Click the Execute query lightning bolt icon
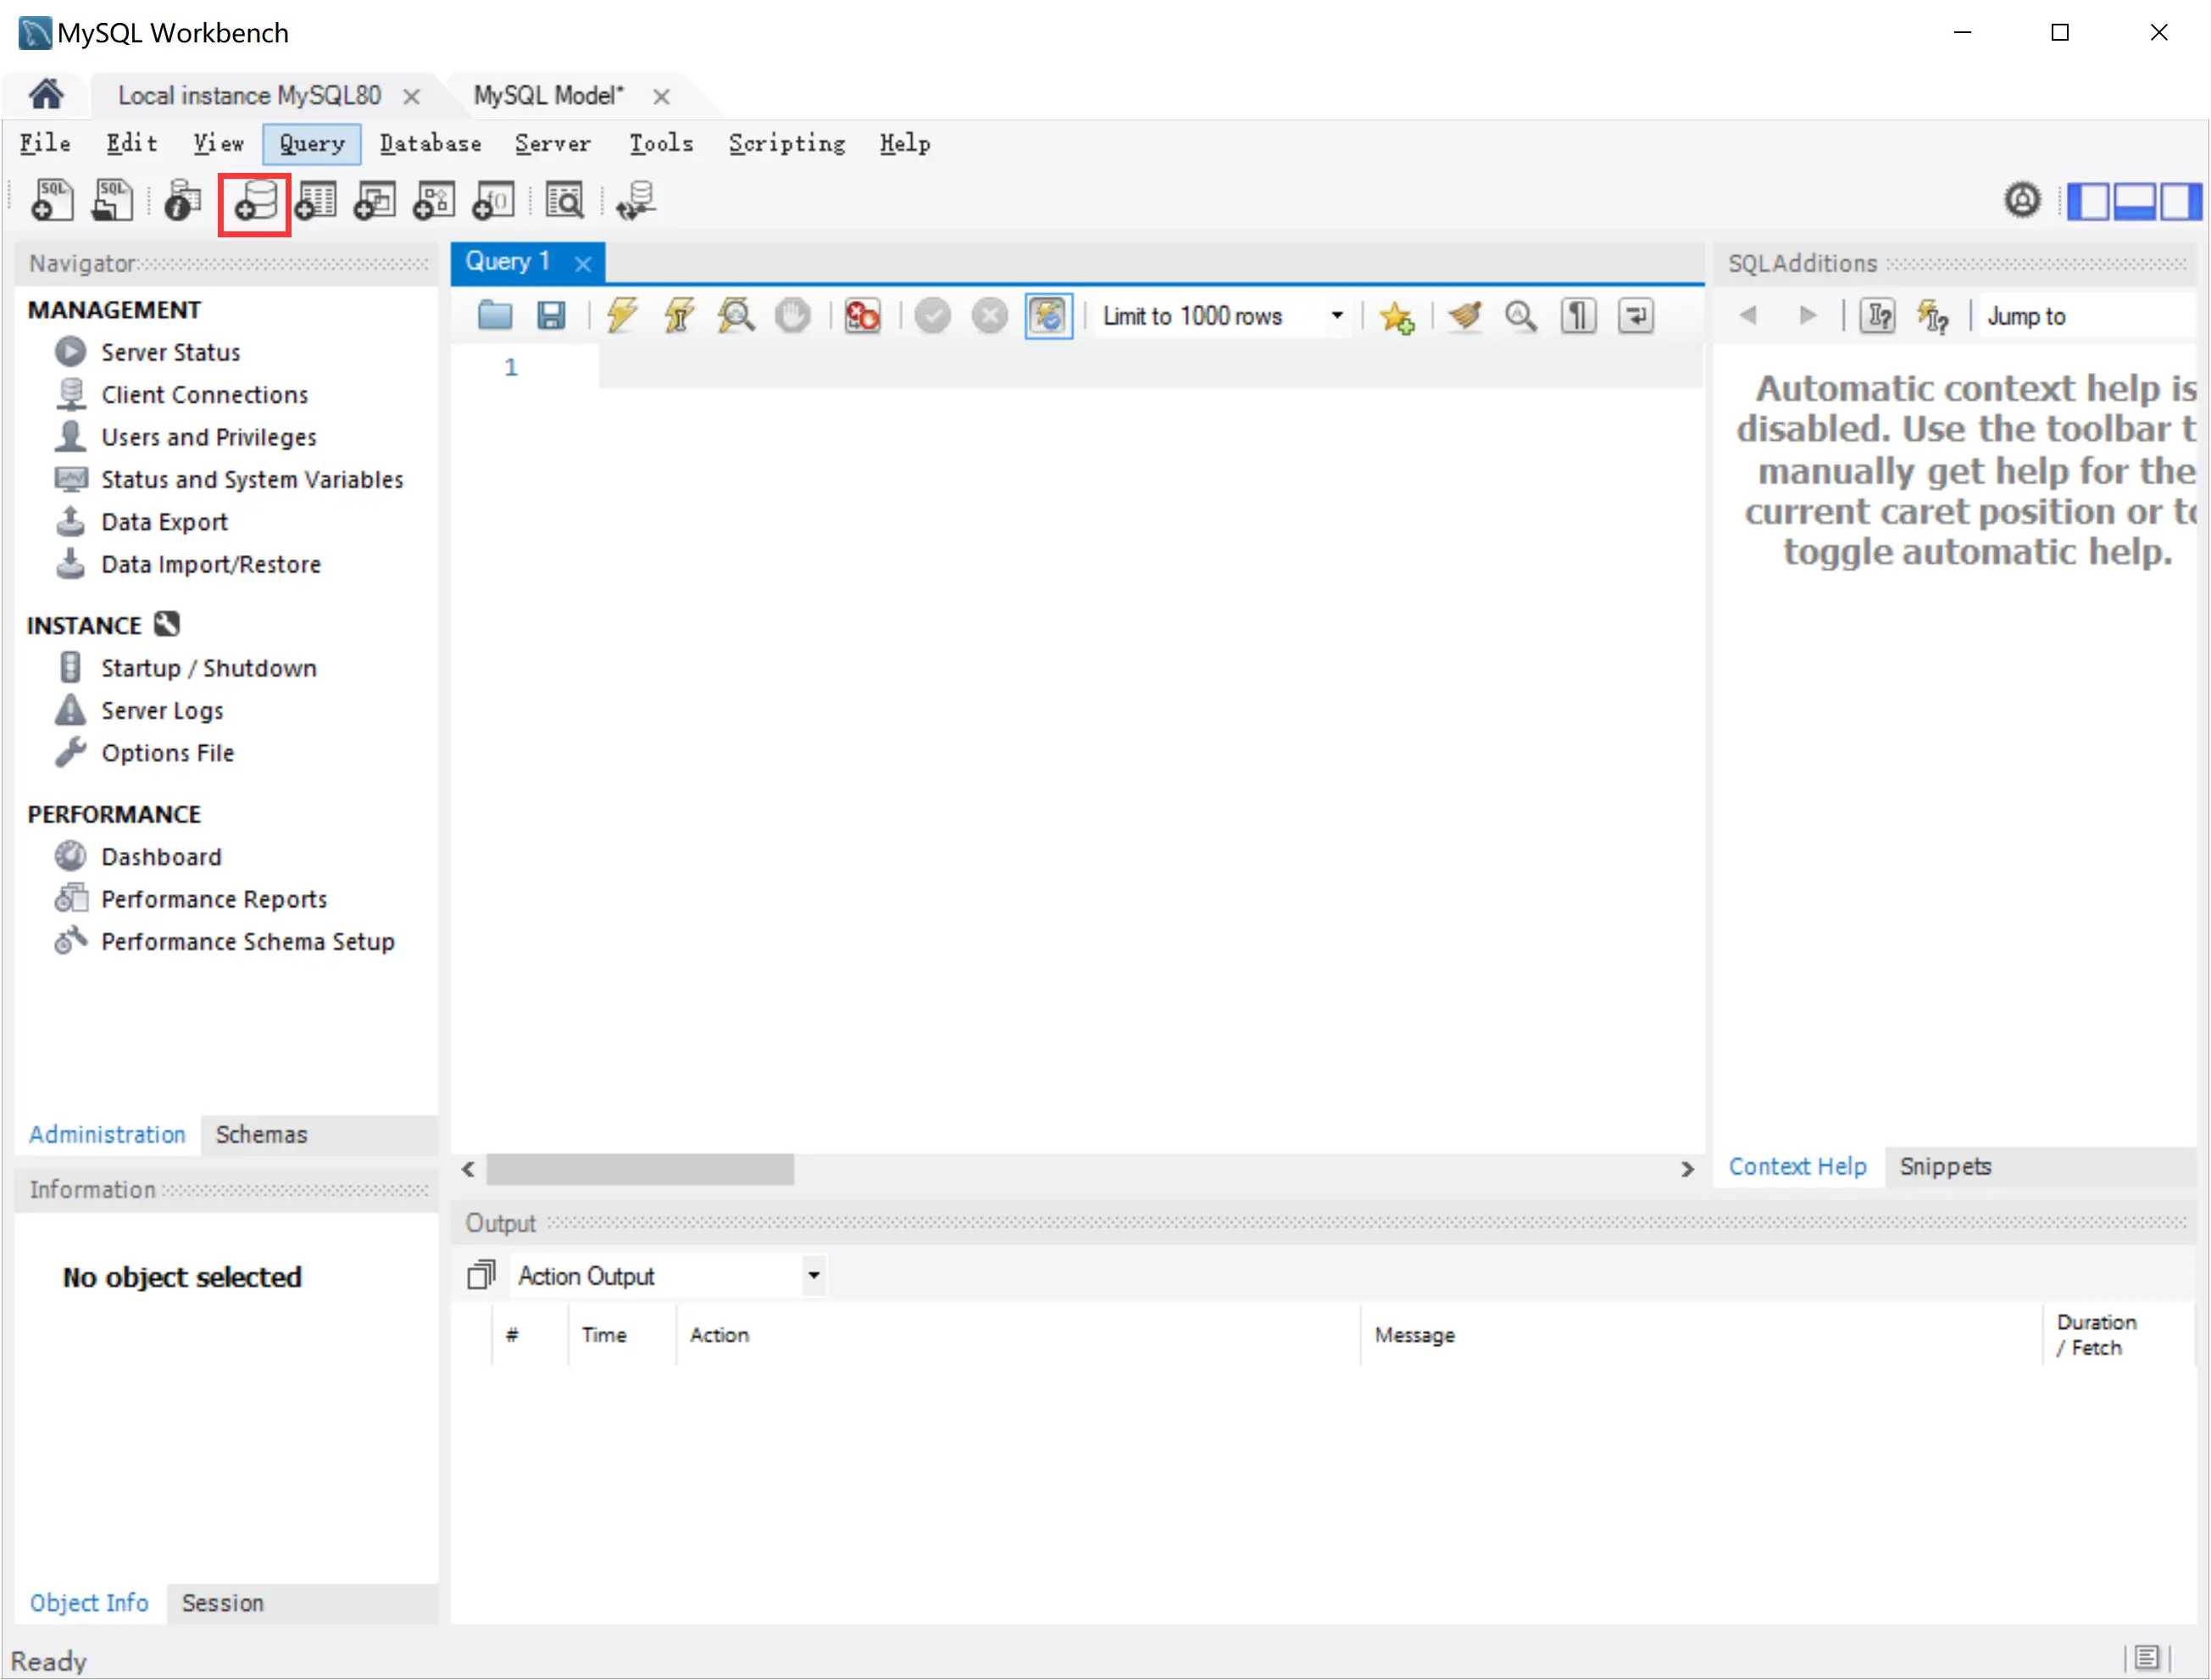This screenshot has height=1680, width=2211. point(622,316)
